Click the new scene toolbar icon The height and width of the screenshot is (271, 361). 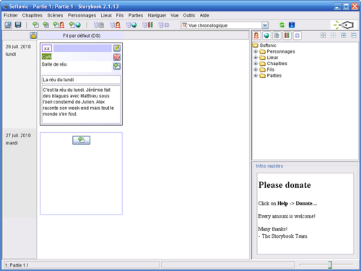[35, 25]
